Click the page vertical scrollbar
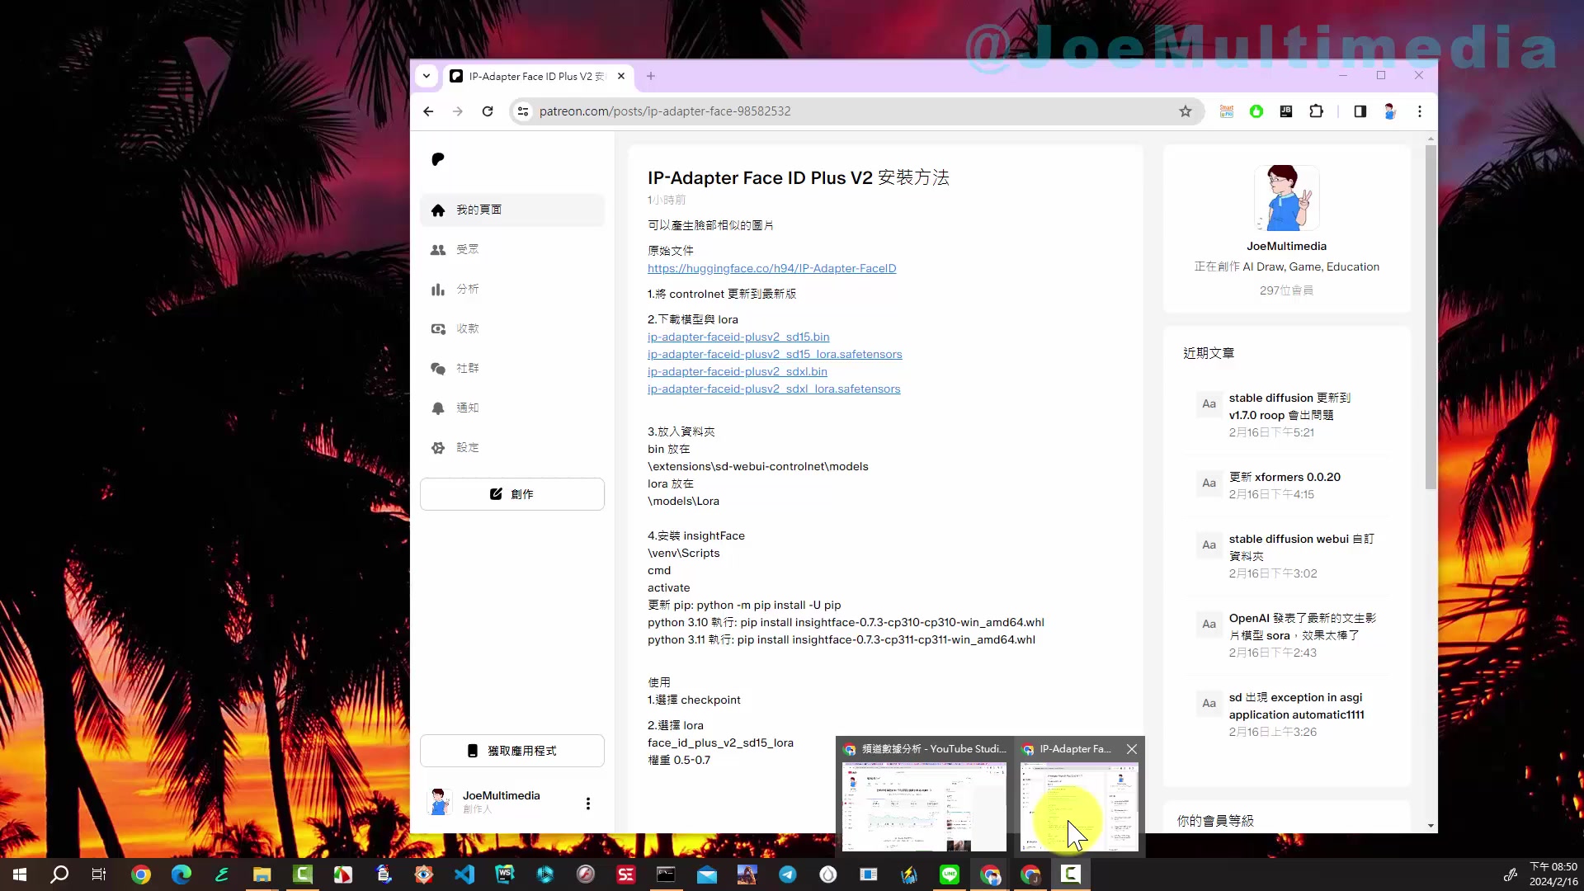The height and width of the screenshot is (891, 1584). coord(1431,318)
